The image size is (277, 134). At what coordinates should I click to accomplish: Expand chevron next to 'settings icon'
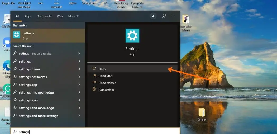(x=79, y=100)
